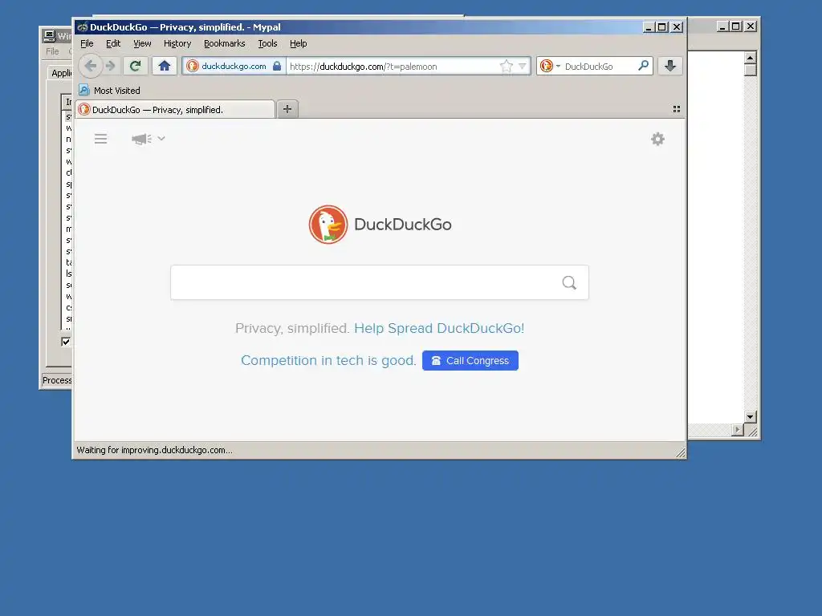Click the Mypal window resize grip
Screen dimensions: 822x616
point(681,452)
